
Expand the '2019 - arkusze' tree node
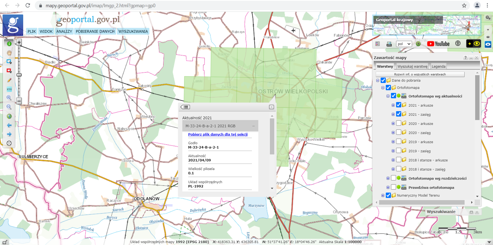click(393, 142)
